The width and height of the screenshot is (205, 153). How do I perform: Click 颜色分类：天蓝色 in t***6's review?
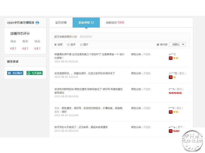point(141,89)
